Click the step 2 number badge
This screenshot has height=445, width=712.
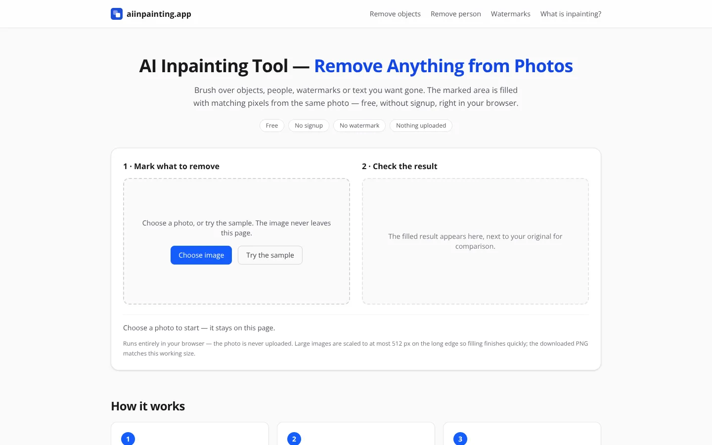(294, 439)
